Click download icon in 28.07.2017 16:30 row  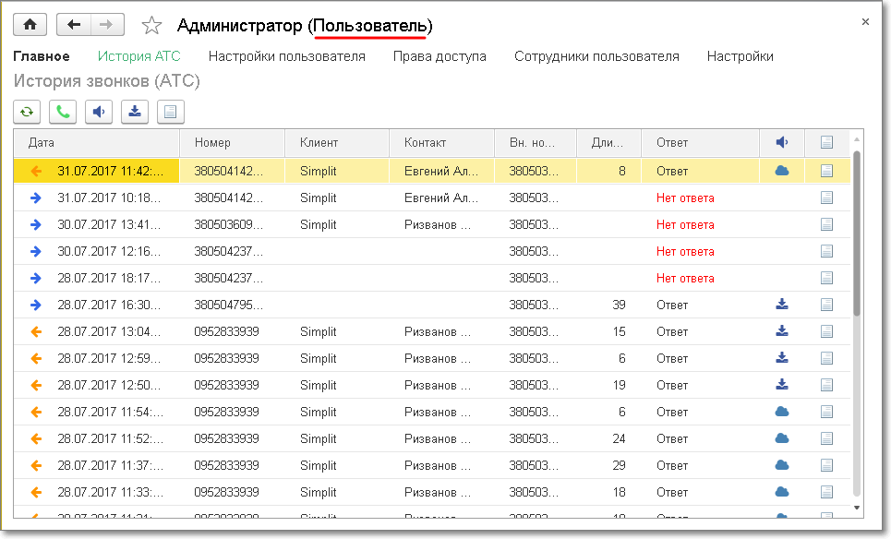782,305
